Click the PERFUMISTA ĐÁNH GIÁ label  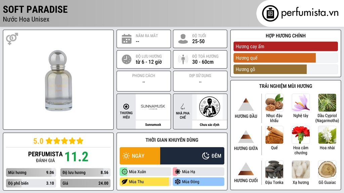(45, 157)
